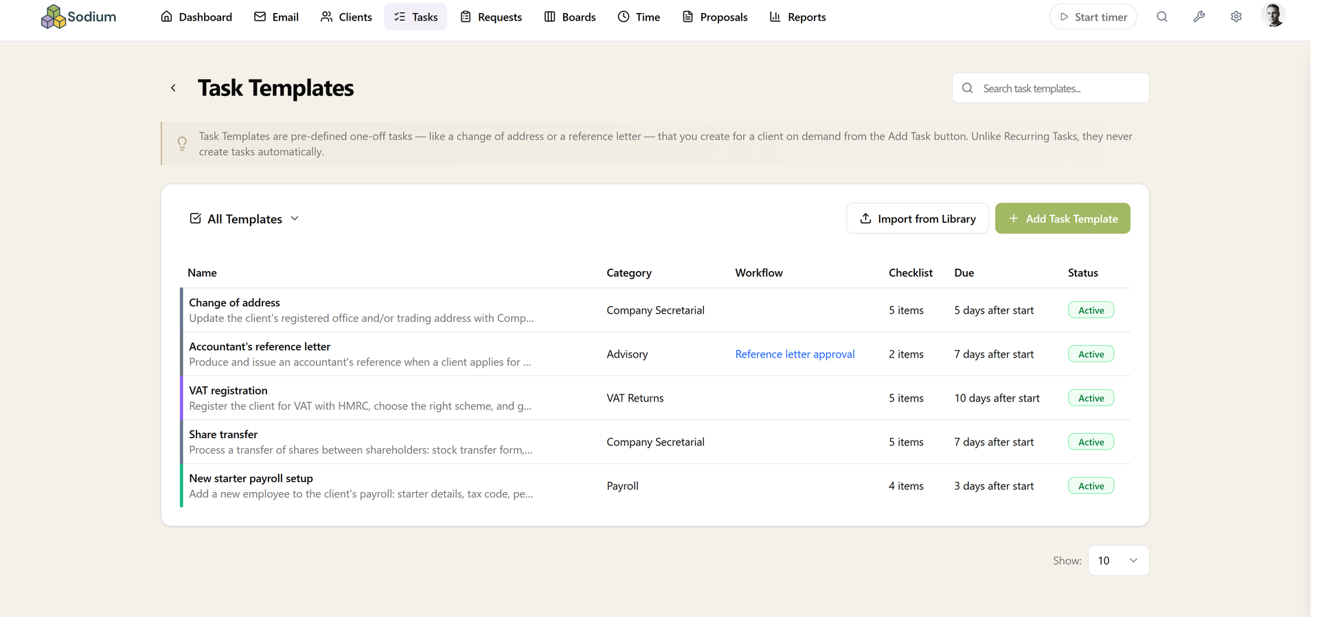Screen dimensions: 1318x617
Task: Click Active badge for Change of address
Action: (x=1091, y=310)
